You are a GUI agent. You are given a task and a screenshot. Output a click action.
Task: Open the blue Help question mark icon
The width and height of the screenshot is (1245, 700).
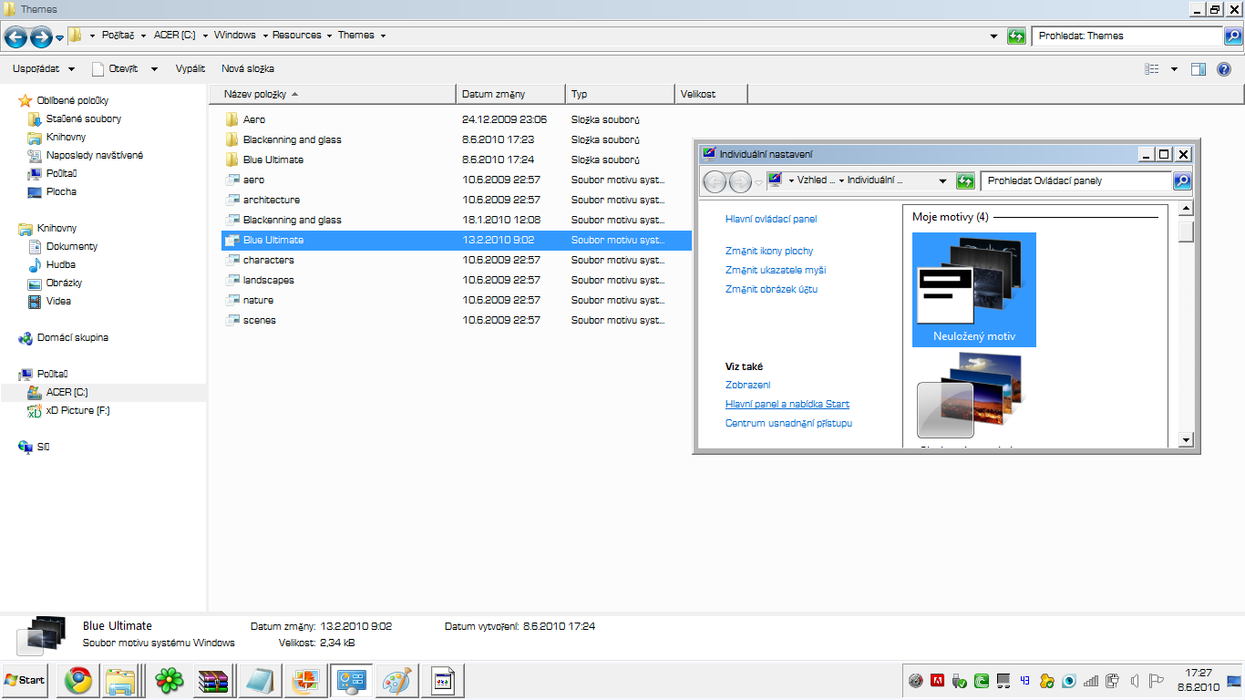pos(1224,69)
